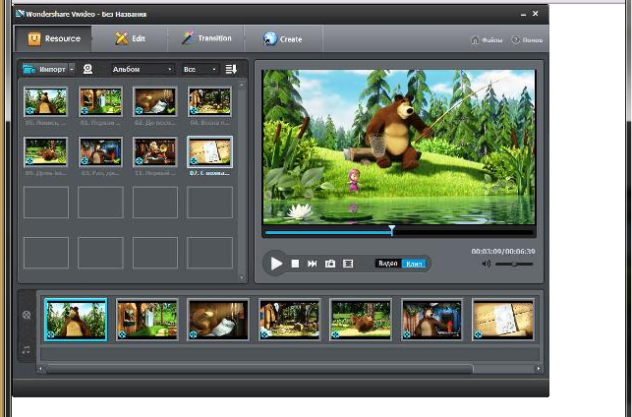
Task: Click the storyboard scroll-right arrow
Action: [539, 369]
